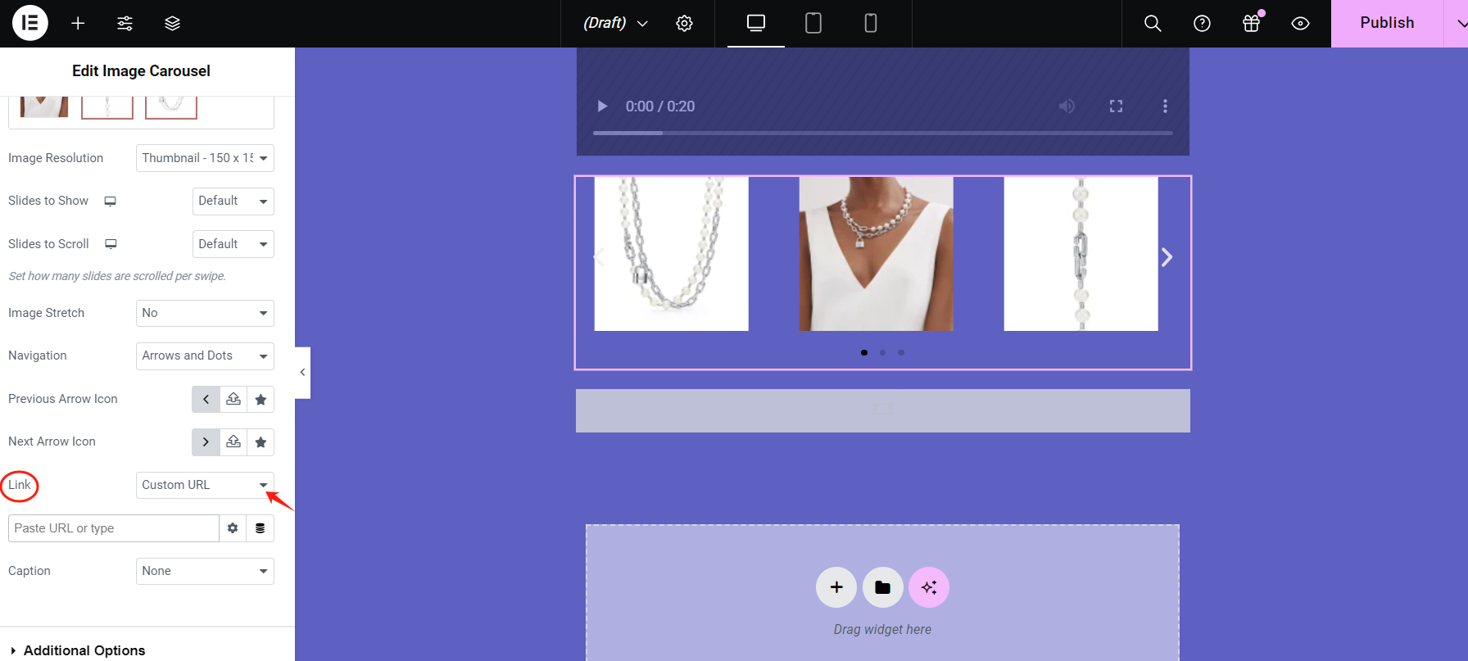The width and height of the screenshot is (1468, 661).
Task: Add new section with plus button
Action: (x=836, y=587)
